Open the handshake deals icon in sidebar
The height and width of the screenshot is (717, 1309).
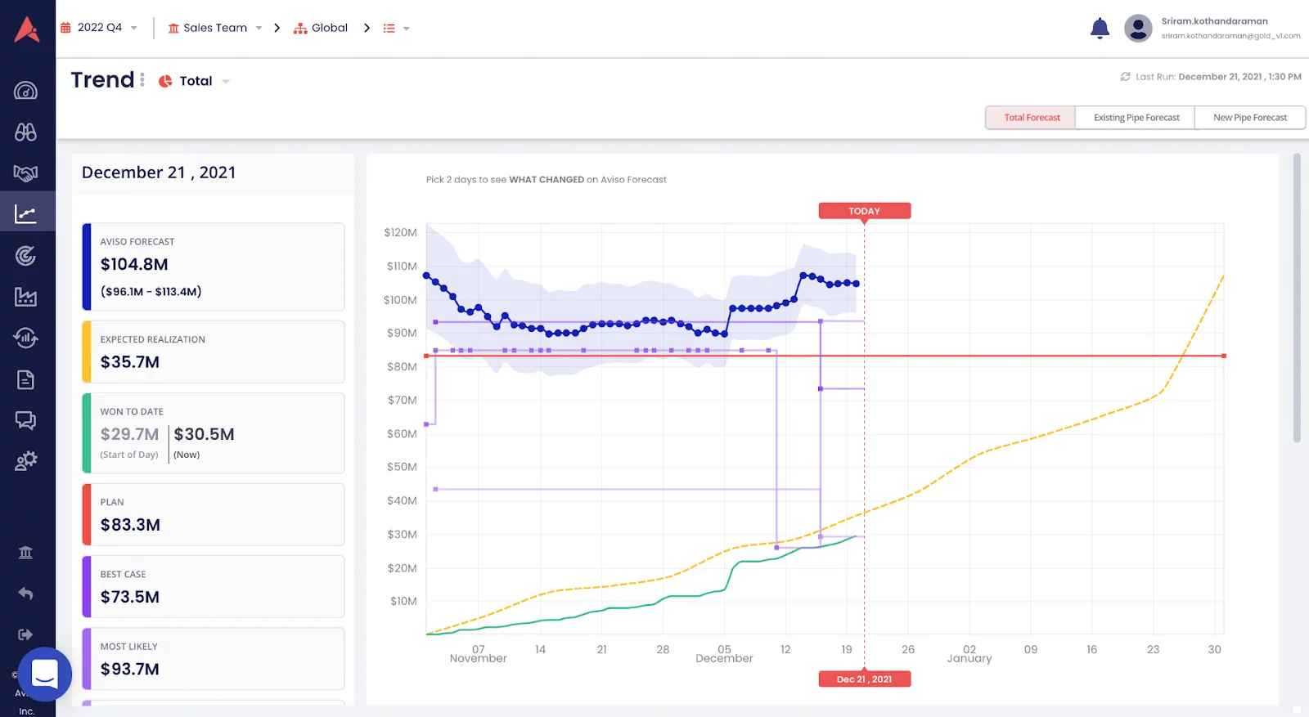pyautogui.click(x=25, y=173)
